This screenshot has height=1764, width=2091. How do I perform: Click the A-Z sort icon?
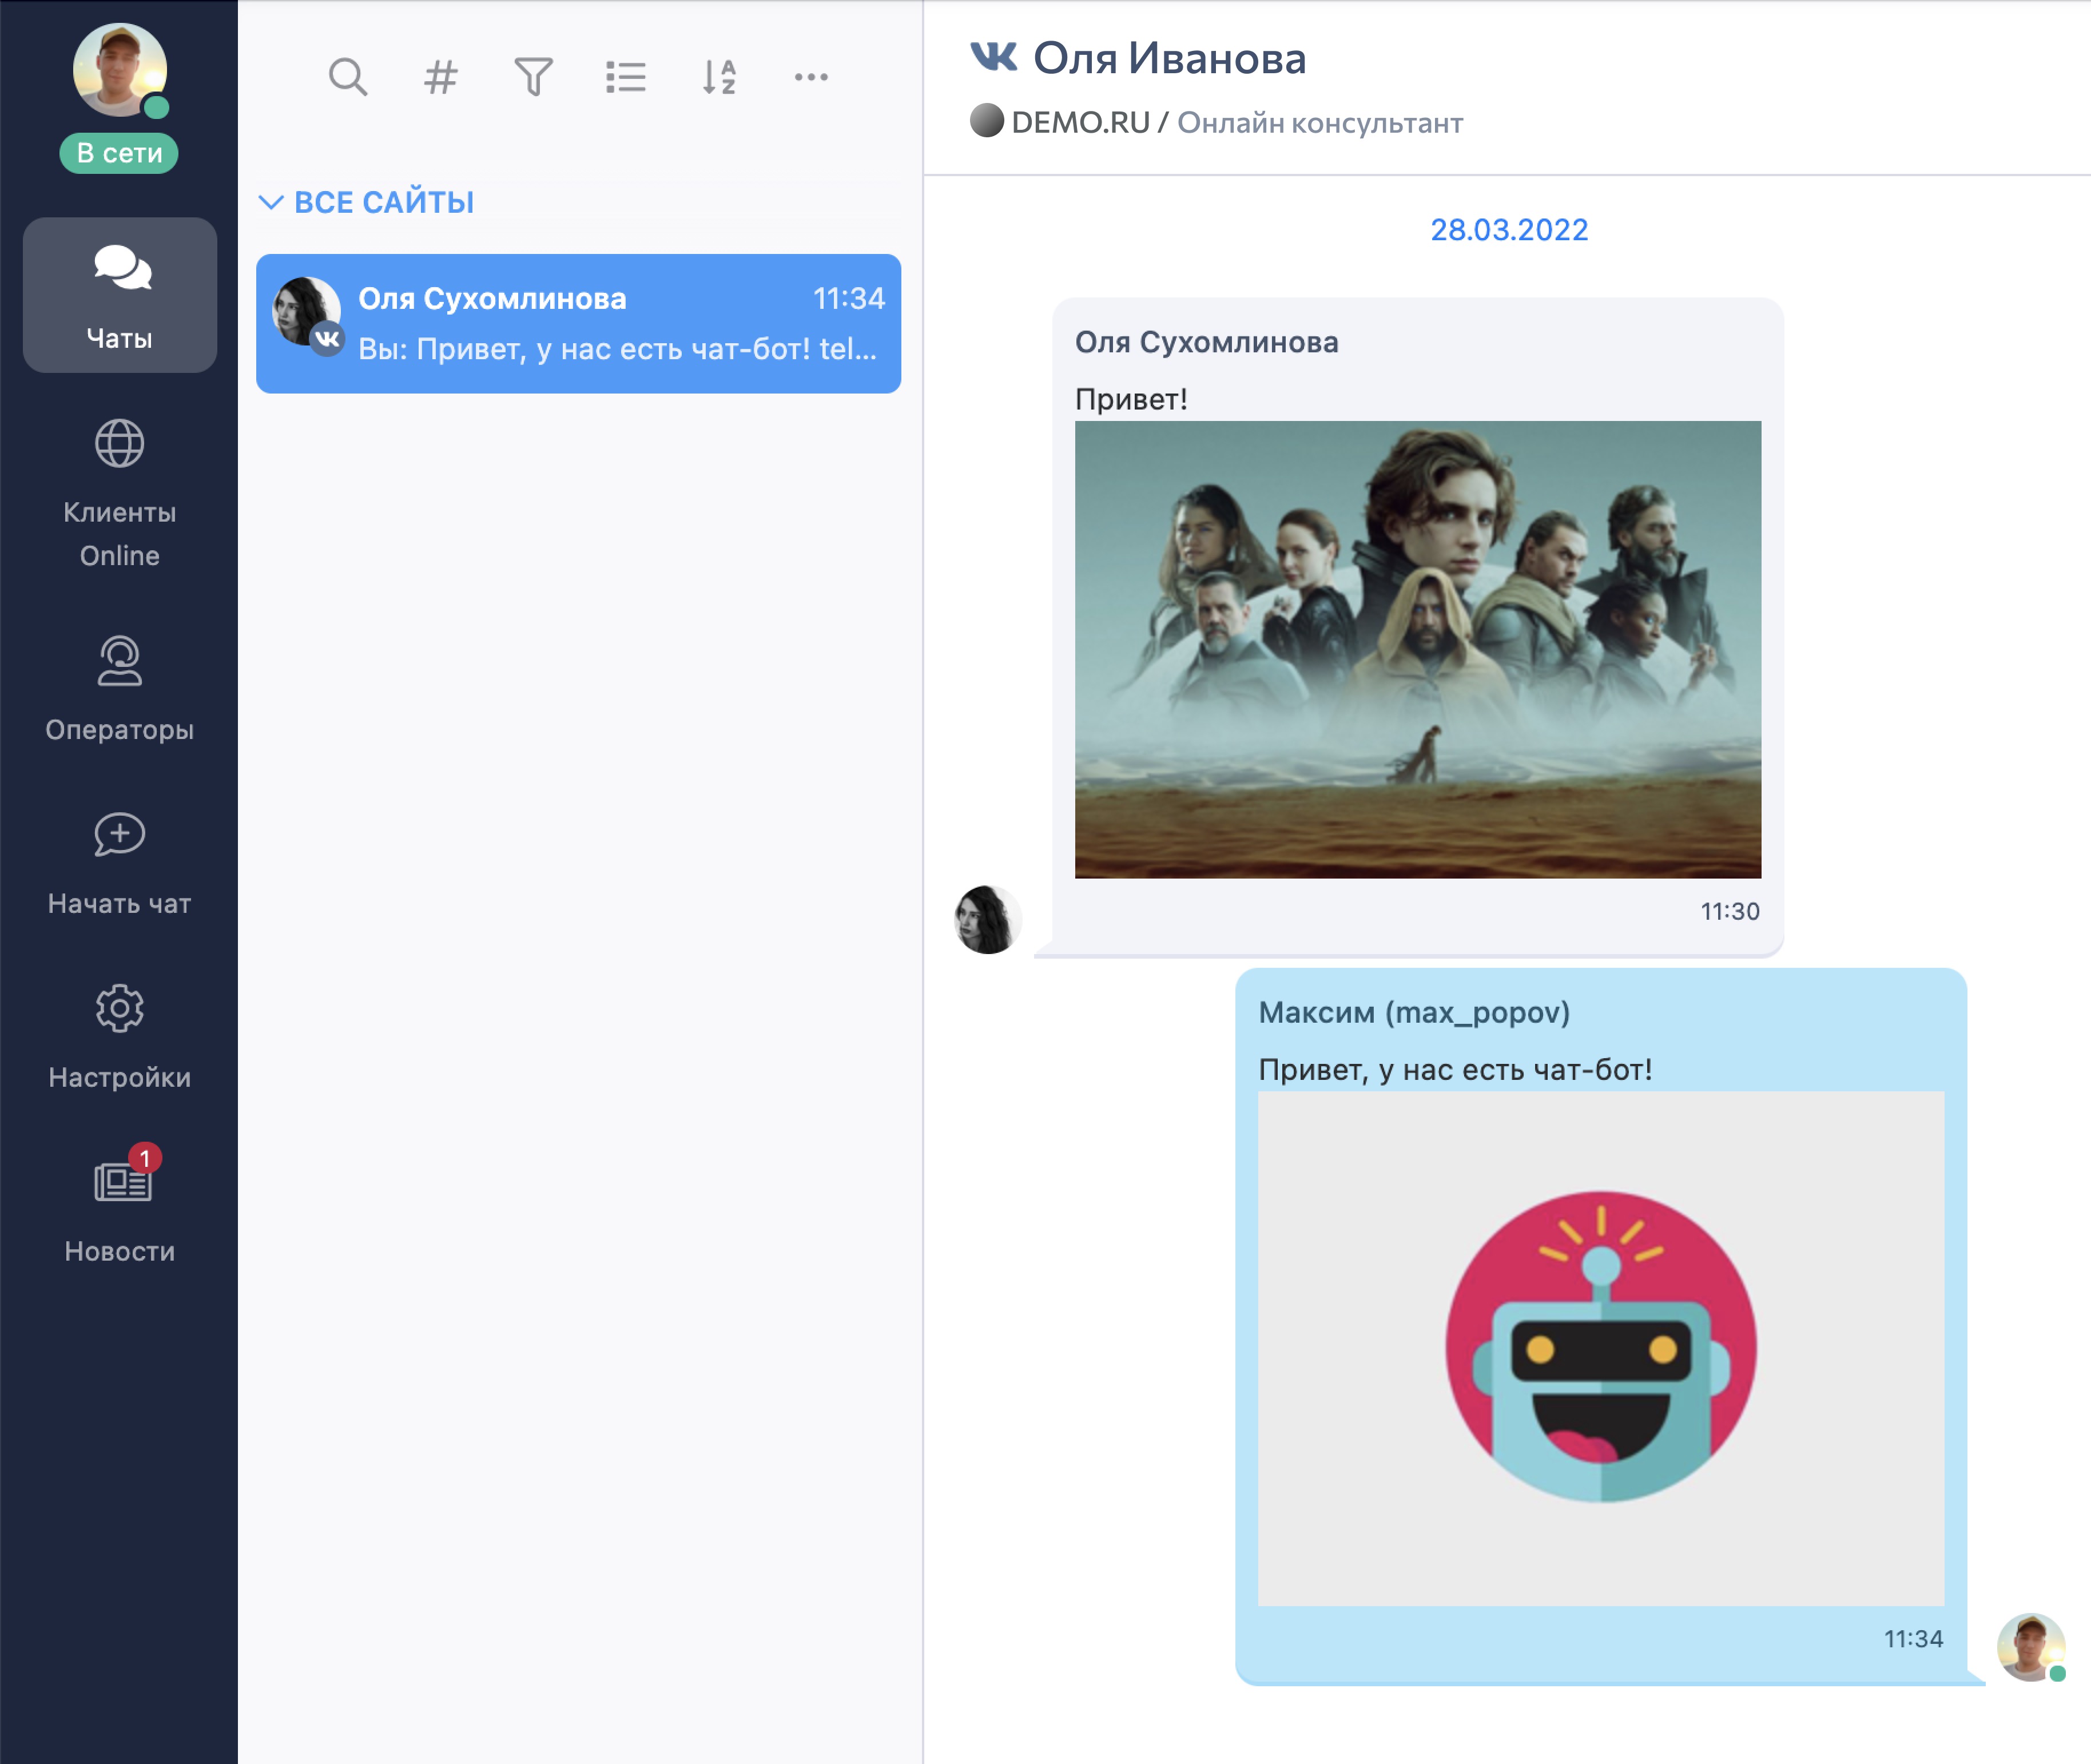[x=719, y=77]
